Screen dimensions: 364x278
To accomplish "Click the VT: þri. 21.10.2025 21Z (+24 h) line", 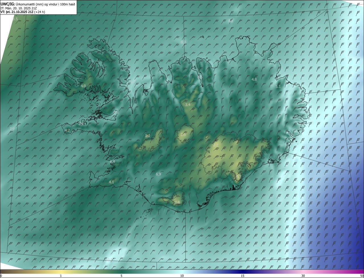I will tap(23, 12).
